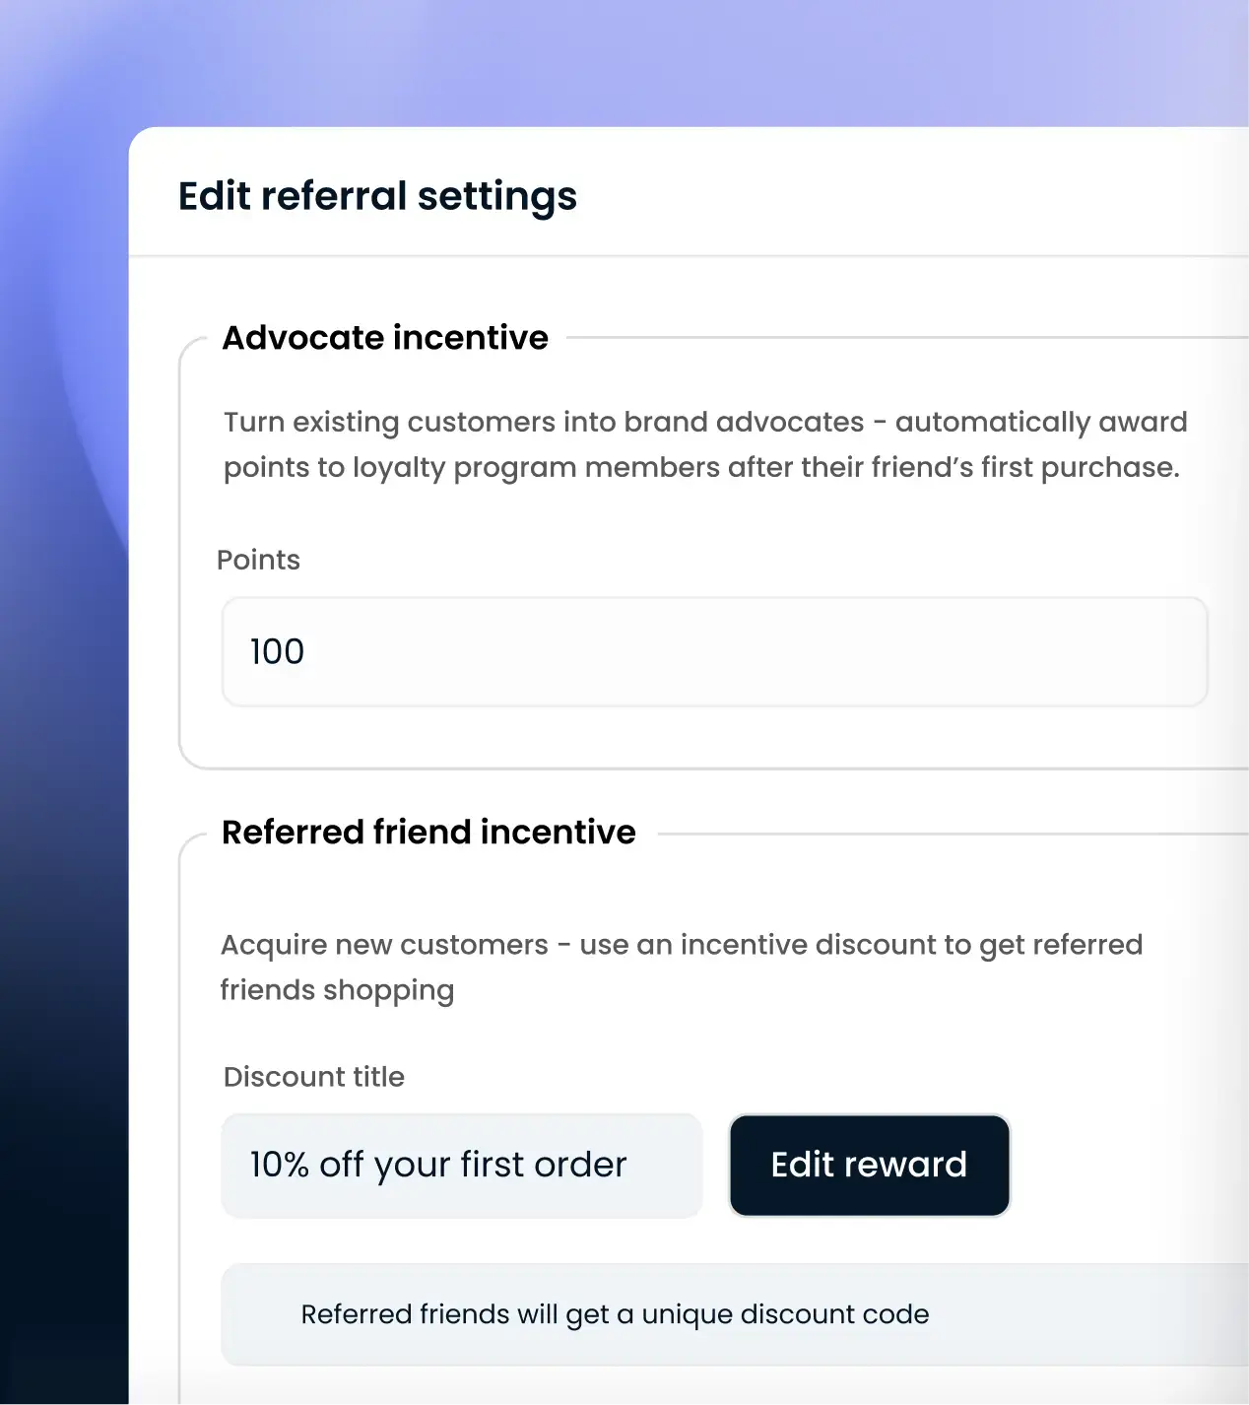The height and width of the screenshot is (1405, 1249).
Task: Click the referred friend incentive description text
Action: click(x=681, y=966)
